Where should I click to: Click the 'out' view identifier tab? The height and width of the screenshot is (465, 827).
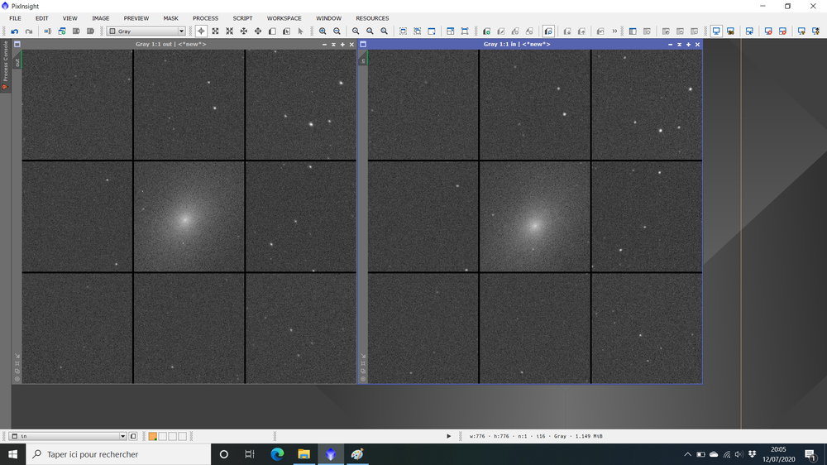point(17,62)
